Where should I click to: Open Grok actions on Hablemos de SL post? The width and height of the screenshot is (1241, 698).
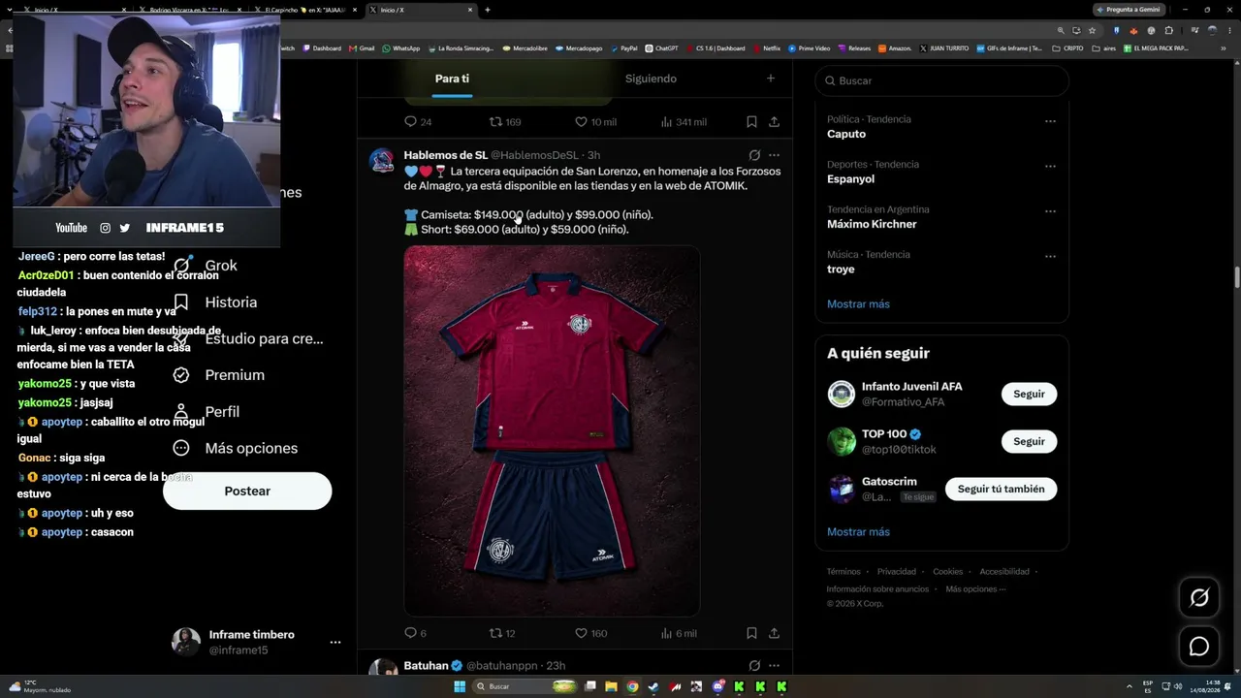[754, 155]
